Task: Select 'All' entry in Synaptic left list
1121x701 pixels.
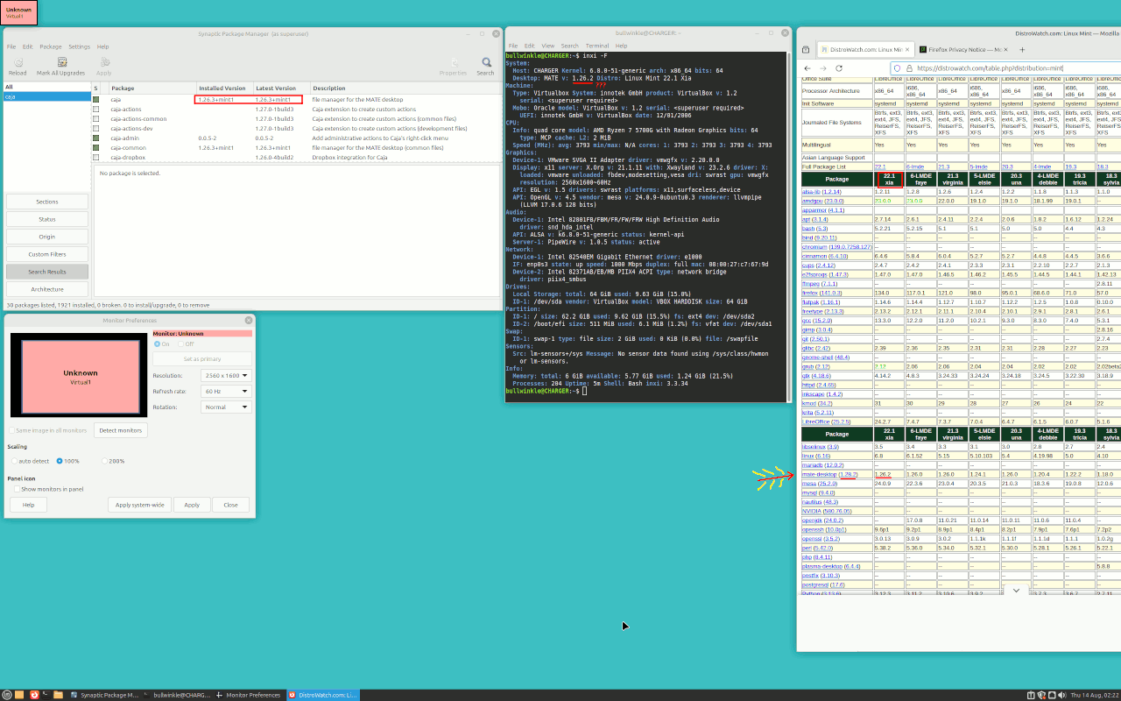Action: pyautogui.click(x=46, y=87)
